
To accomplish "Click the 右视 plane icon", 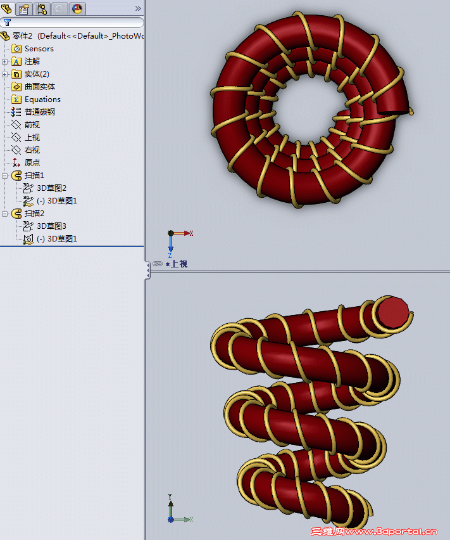I will point(16,150).
